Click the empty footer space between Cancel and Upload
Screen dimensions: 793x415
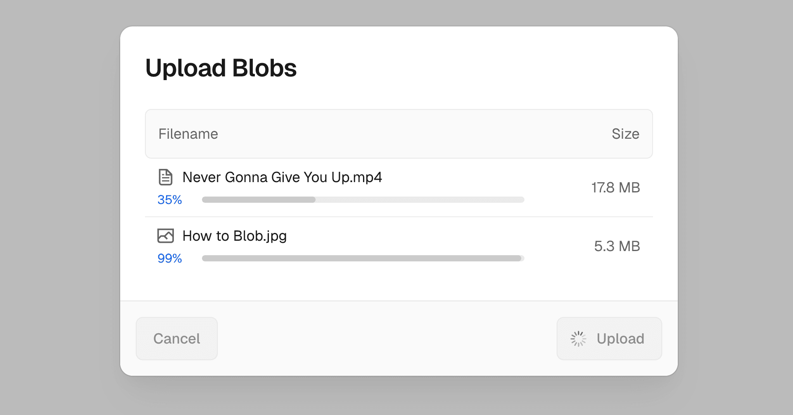point(387,339)
